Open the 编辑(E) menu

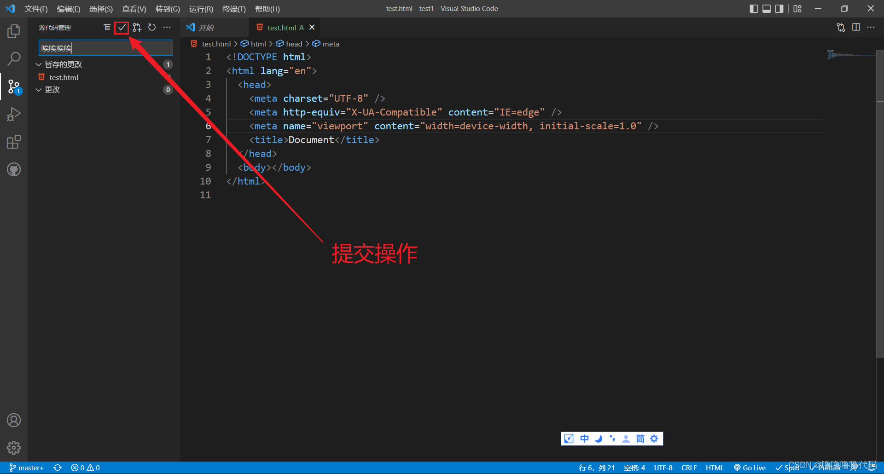point(68,9)
